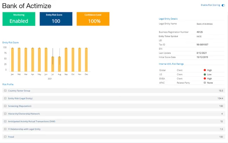Click the Entity Risk (Legal Entity) label text
Viewport: 228px width, 143px height.
pyautogui.click(x=20, y=98)
